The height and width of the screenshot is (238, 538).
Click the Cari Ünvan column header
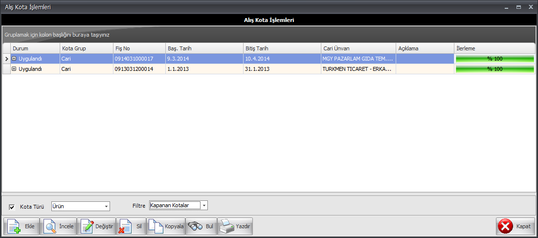pos(358,48)
